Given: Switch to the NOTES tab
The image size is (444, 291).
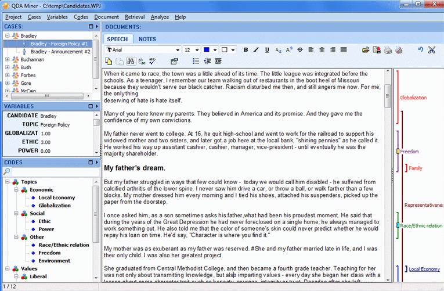Looking at the screenshot, I should (x=147, y=39).
